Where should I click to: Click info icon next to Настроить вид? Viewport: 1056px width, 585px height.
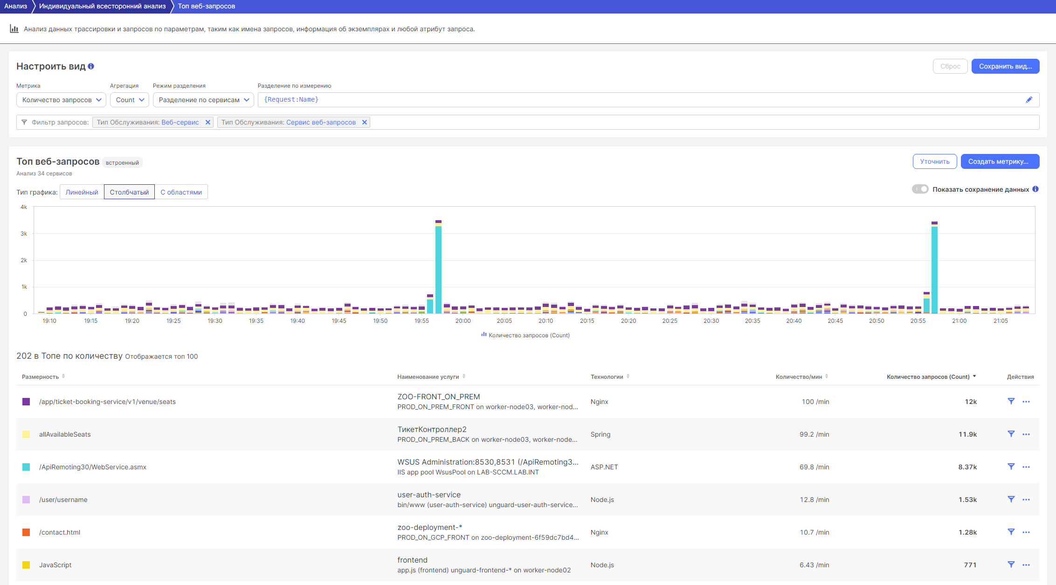coord(91,66)
